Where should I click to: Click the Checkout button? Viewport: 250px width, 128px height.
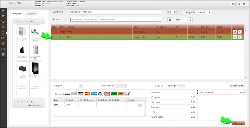pyautogui.click(x=238, y=123)
